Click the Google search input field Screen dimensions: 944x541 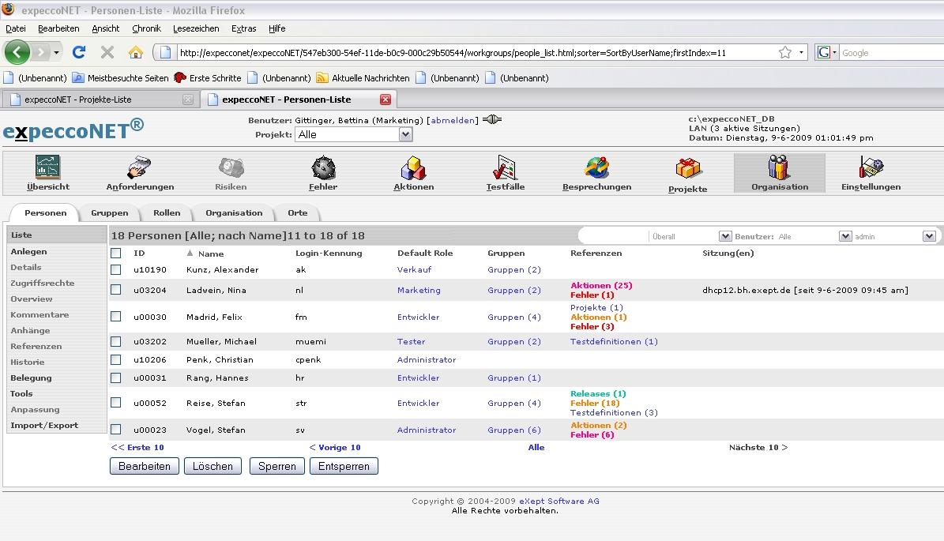[891, 52]
